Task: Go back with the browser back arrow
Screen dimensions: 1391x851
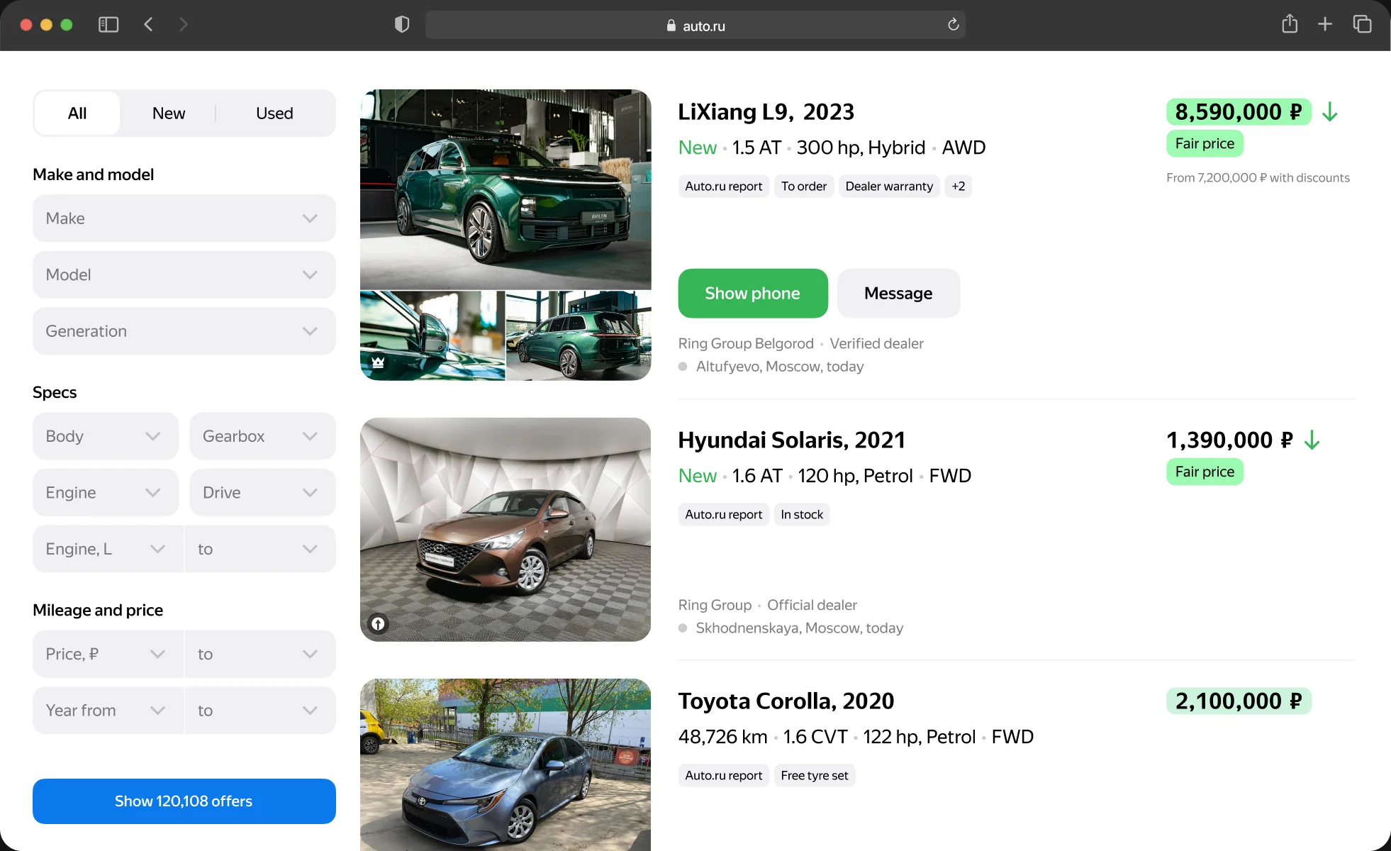Action: pyautogui.click(x=148, y=25)
